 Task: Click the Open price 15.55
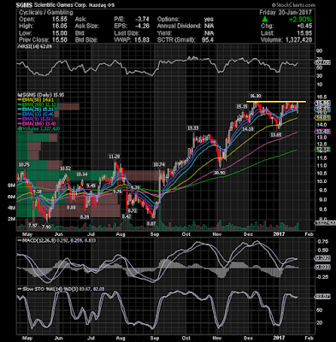click(60, 19)
